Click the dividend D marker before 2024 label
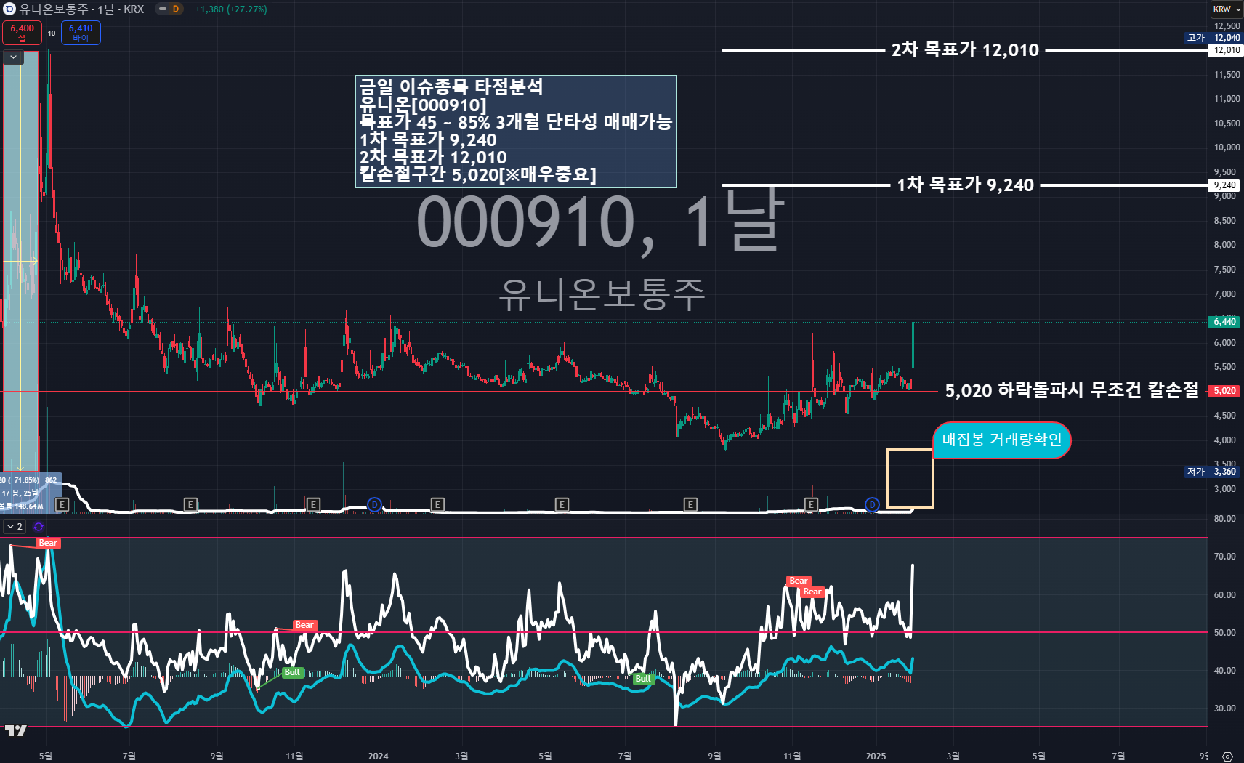This screenshot has height=763, width=1244. pyautogui.click(x=374, y=504)
